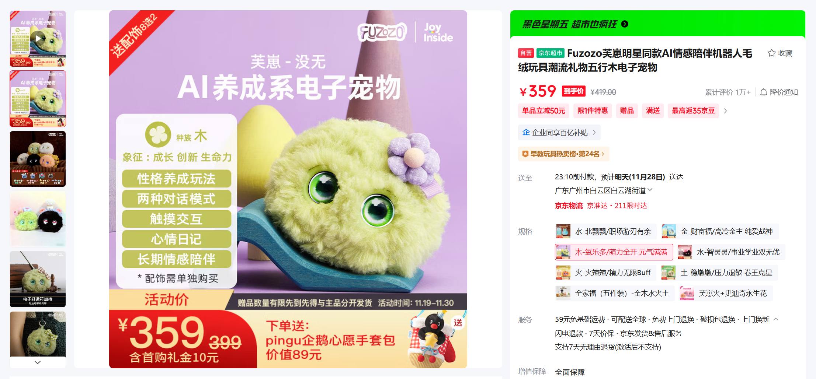Click the price drop bell icon
The image size is (816, 379).
(764, 92)
